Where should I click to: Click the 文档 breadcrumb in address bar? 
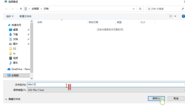(46, 9)
